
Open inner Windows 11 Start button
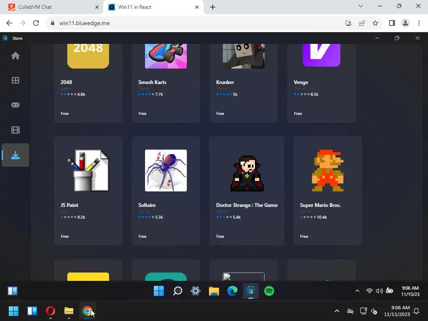click(158, 291)
